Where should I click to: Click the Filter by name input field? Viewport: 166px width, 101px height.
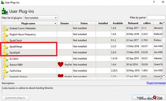tap(156, 17)
